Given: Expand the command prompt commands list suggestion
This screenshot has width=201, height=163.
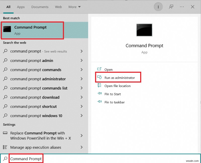Looking at the screenshot, I should [x=82, y=88].
